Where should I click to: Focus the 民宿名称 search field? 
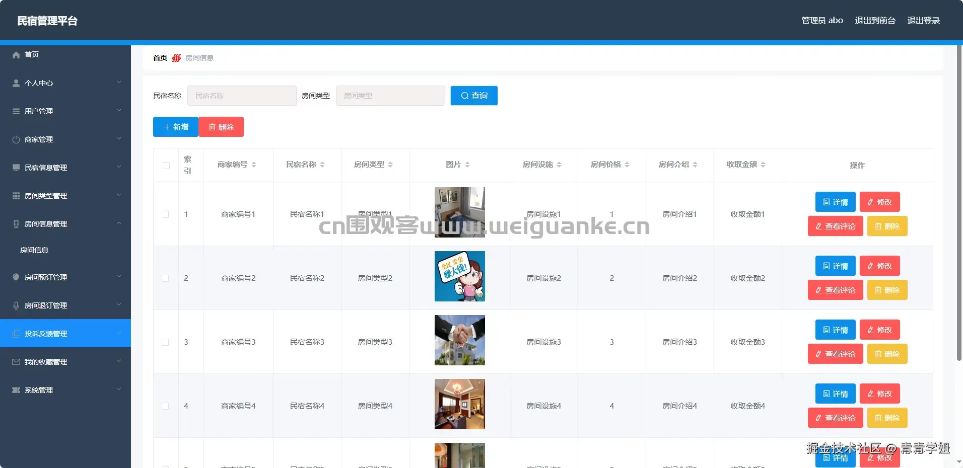point(242,96)
